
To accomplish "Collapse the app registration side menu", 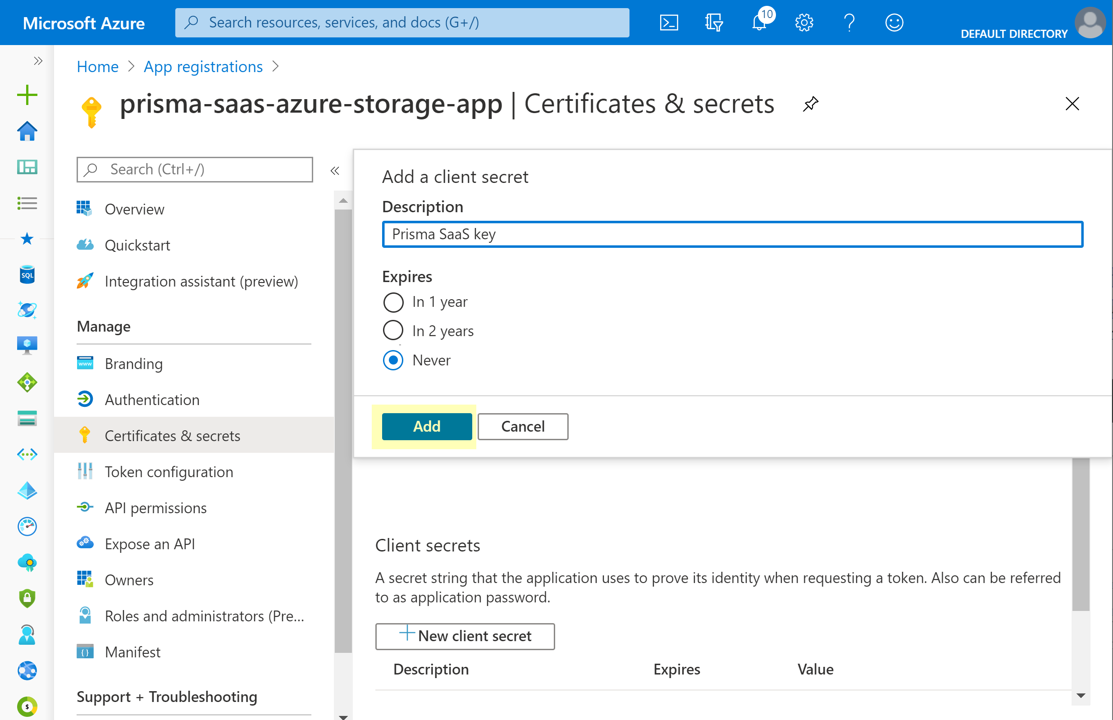I will coord(335,171).
